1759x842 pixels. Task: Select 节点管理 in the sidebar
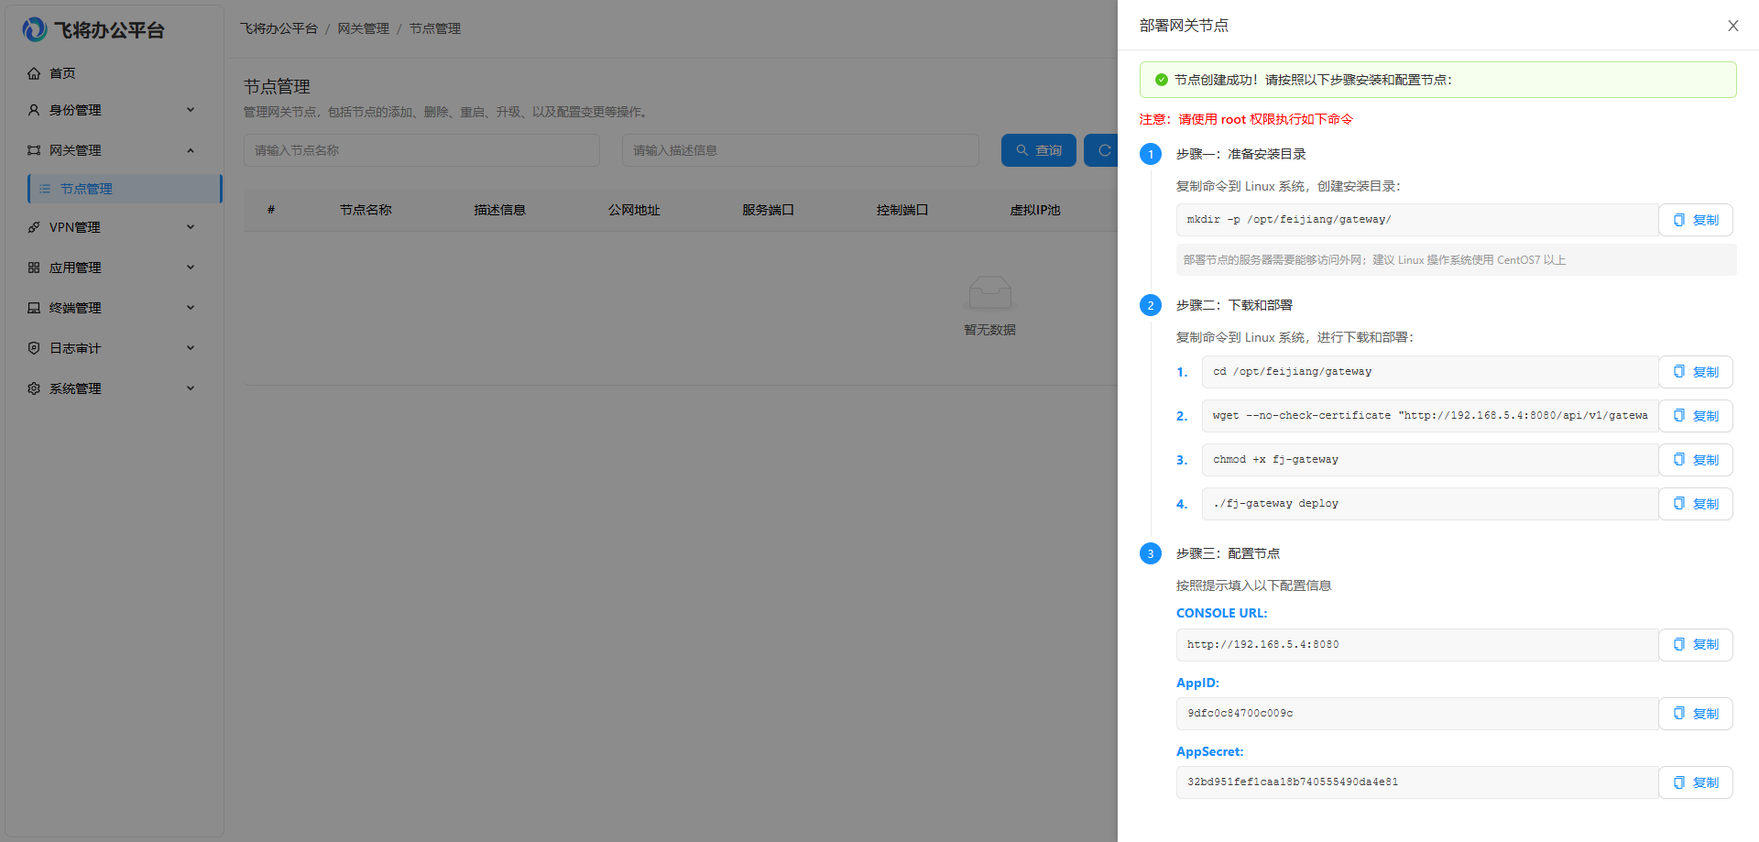click(x=87, y=189)
